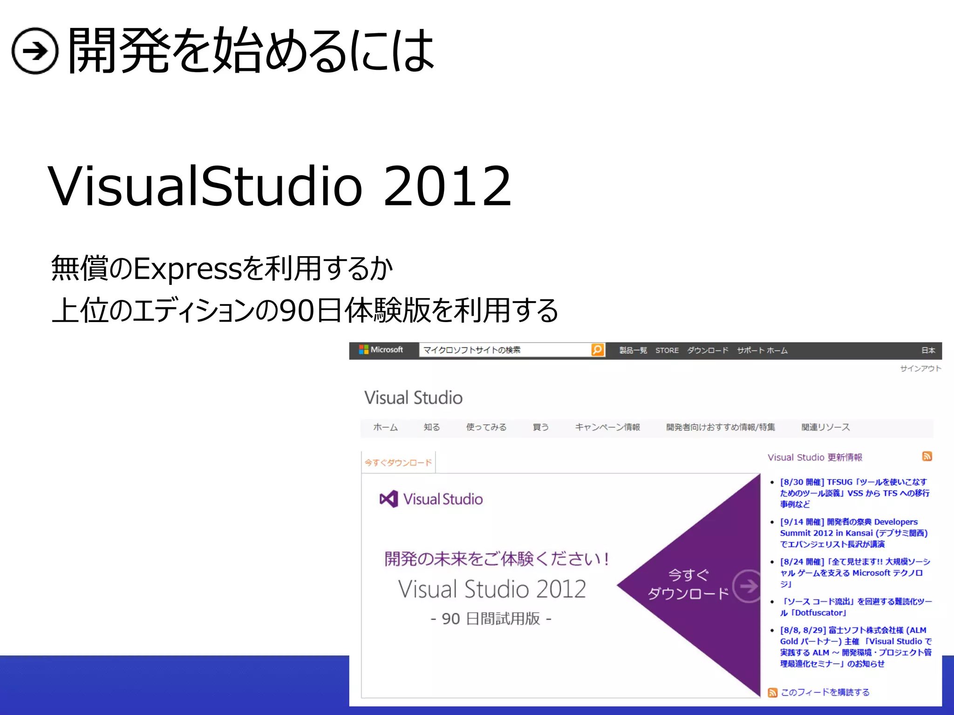The width and height of the screenshot is (954, 715).
Task: Open ダウンロード in top navigation bar
Action: tap(708, 351)
